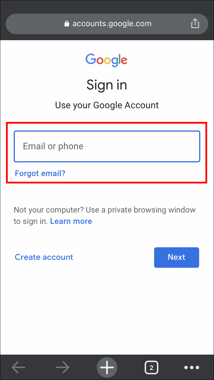
Task: Click the Sign in heading
Action: pos(107,85)
